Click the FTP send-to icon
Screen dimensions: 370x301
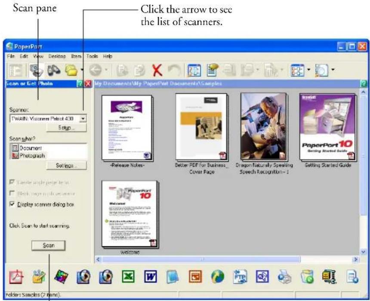point(240,277)
